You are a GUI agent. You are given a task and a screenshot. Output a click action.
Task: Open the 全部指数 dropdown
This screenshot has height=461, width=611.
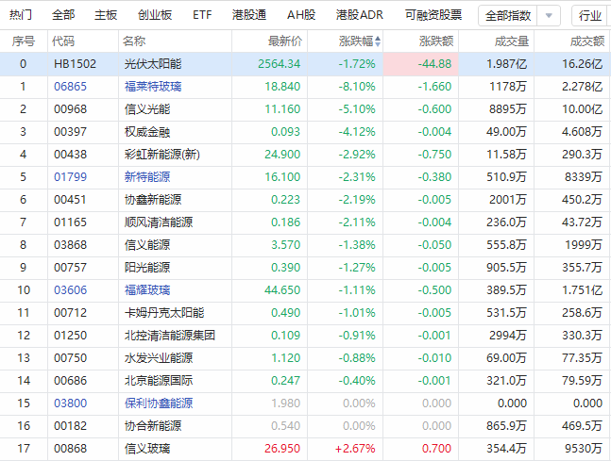coord(508,16)
